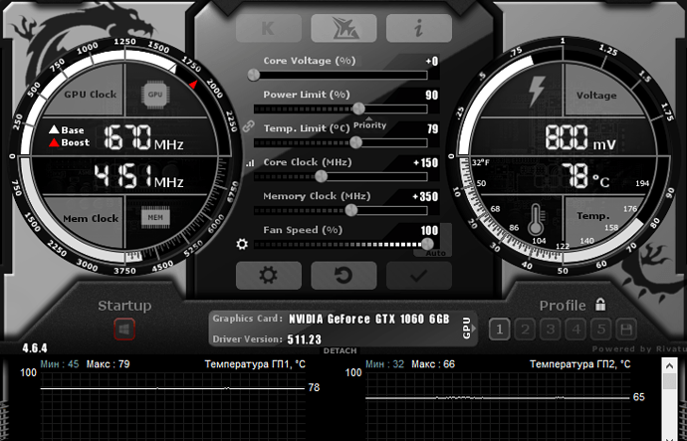The height and width of the screenshot is (441, 687).
Task: Click the Temp. Limit 79 value field
Action: (432, 128)
